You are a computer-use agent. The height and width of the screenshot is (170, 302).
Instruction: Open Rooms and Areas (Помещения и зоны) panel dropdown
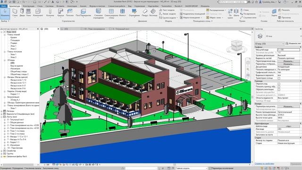point(202,21)
